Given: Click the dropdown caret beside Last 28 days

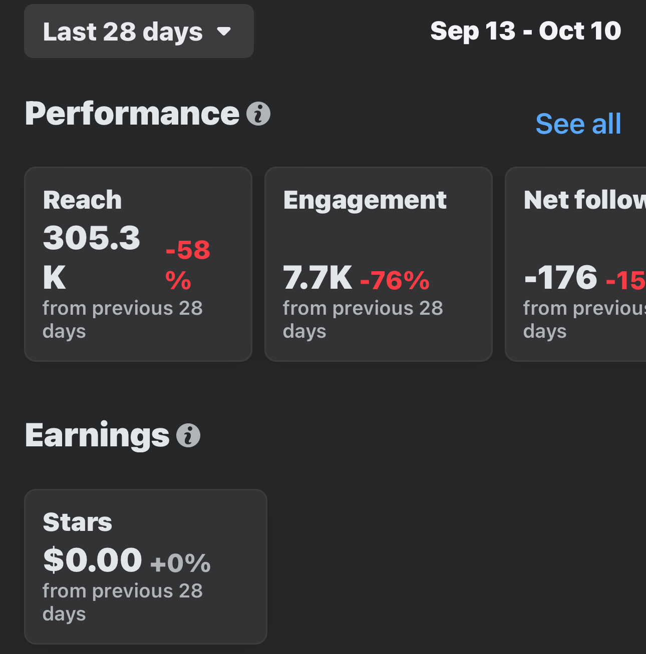Looking at the screenshot, I should click(x=224, y=32).
